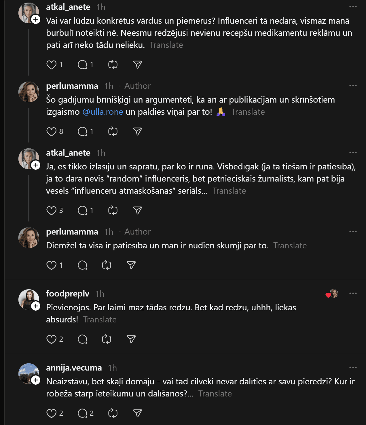This screenshot has width=366, height=425.
Task: Reply to foodpreplv's comment
Action: 82,339
